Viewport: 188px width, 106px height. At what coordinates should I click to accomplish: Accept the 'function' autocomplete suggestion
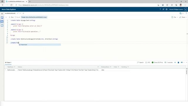(x=40, y=45)
